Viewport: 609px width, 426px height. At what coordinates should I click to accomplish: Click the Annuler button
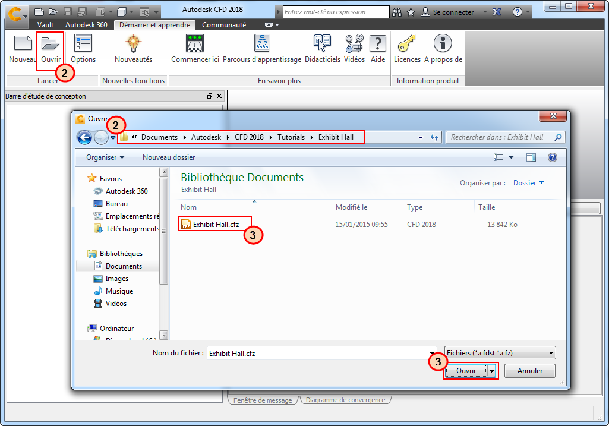(530, 371)
